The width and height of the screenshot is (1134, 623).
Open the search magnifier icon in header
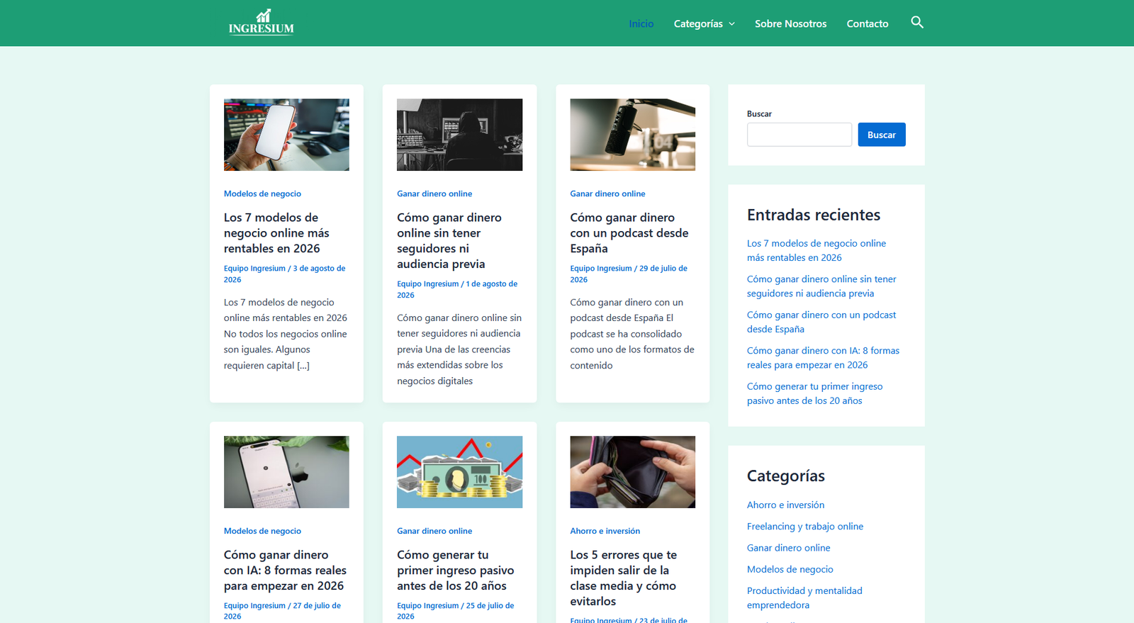point(916,22)
